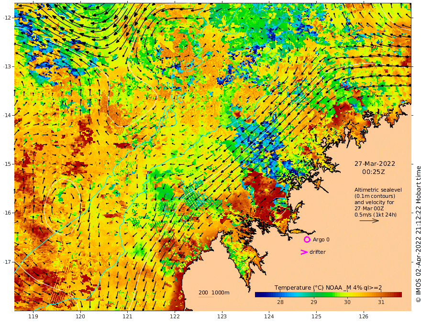This screenshot has width=421, height=325.
Task: Click longitude axis label 122
Action: tap(175, 316)
